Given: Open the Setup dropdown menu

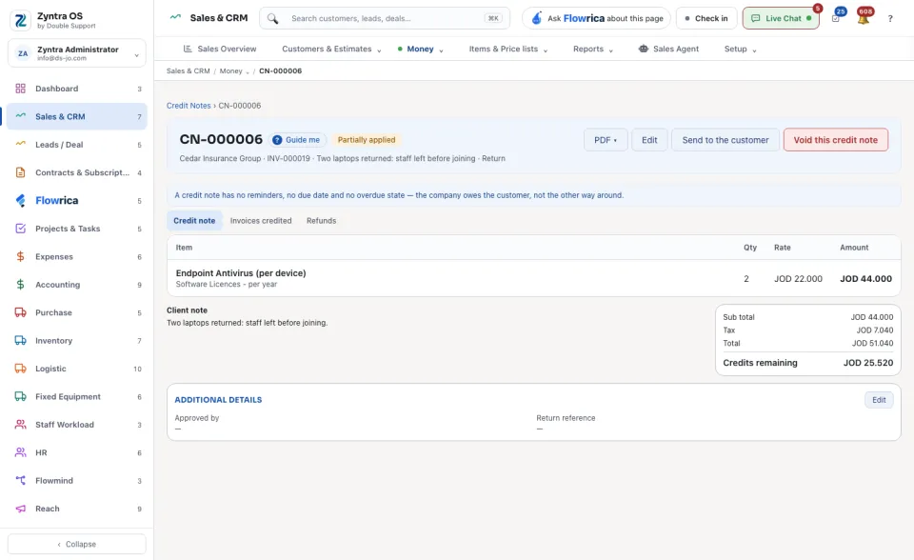Looking at the screenshot, I should pyautogui.click(x=740, y=49).
